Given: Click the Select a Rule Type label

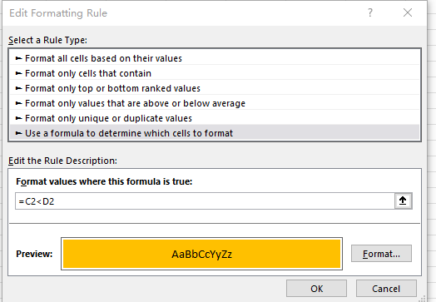Looking at the screenshot, I should [x=47, y=40].
